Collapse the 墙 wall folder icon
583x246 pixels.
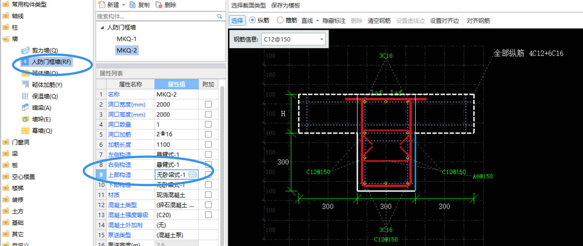(x=6, y=39)
